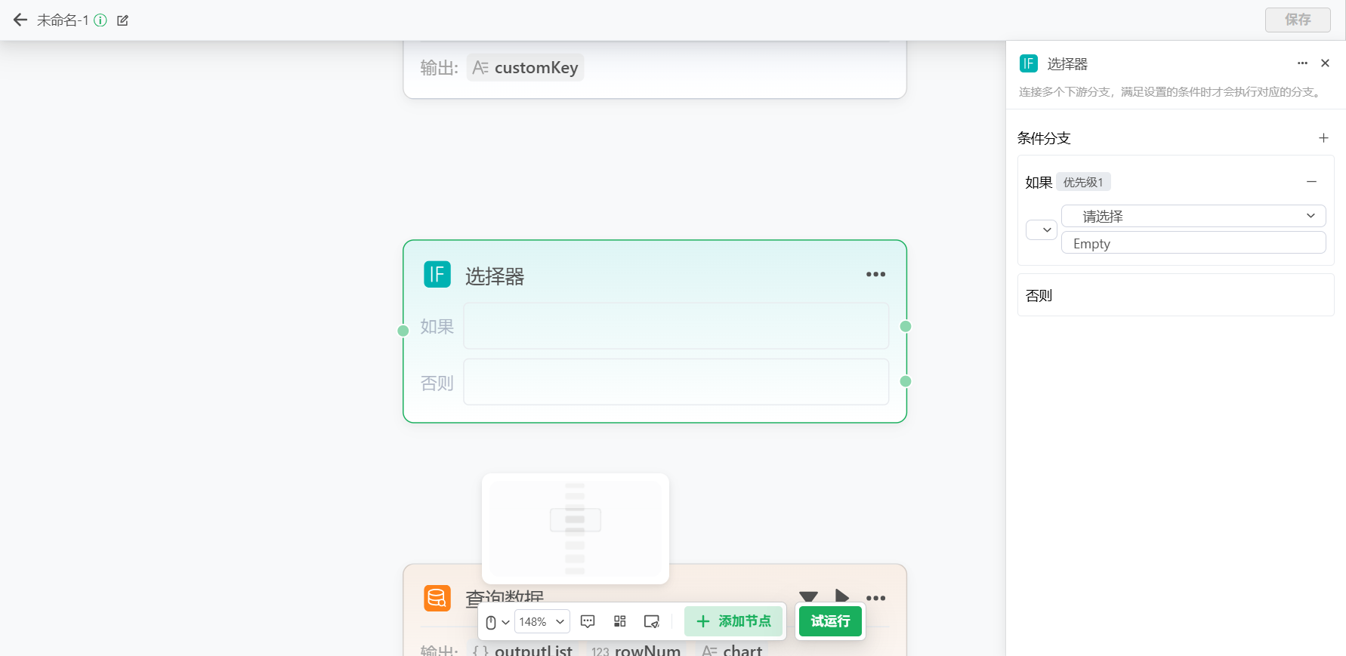1346x656 pixels.
Task: Click the minimap thumbnail preview
Action: (x=576, y=528)
